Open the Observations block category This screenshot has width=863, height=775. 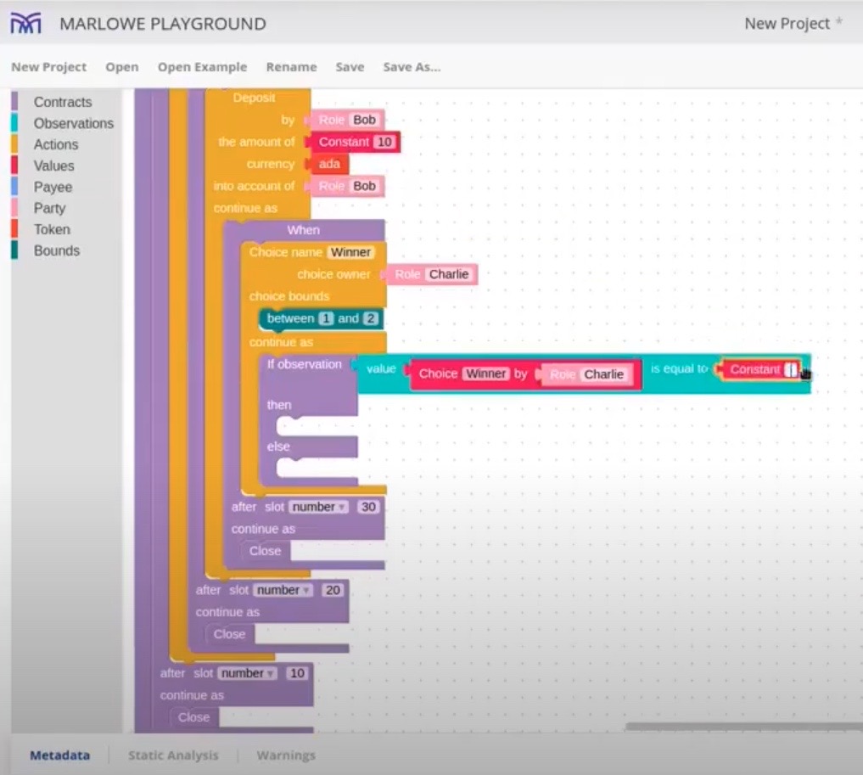click(x=73, y=123)
